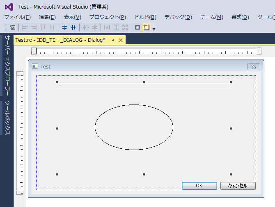Open the 表示(V) menu
Viewport: 275px width, 207px height.
pyautogui.click(x=72, y=17)
